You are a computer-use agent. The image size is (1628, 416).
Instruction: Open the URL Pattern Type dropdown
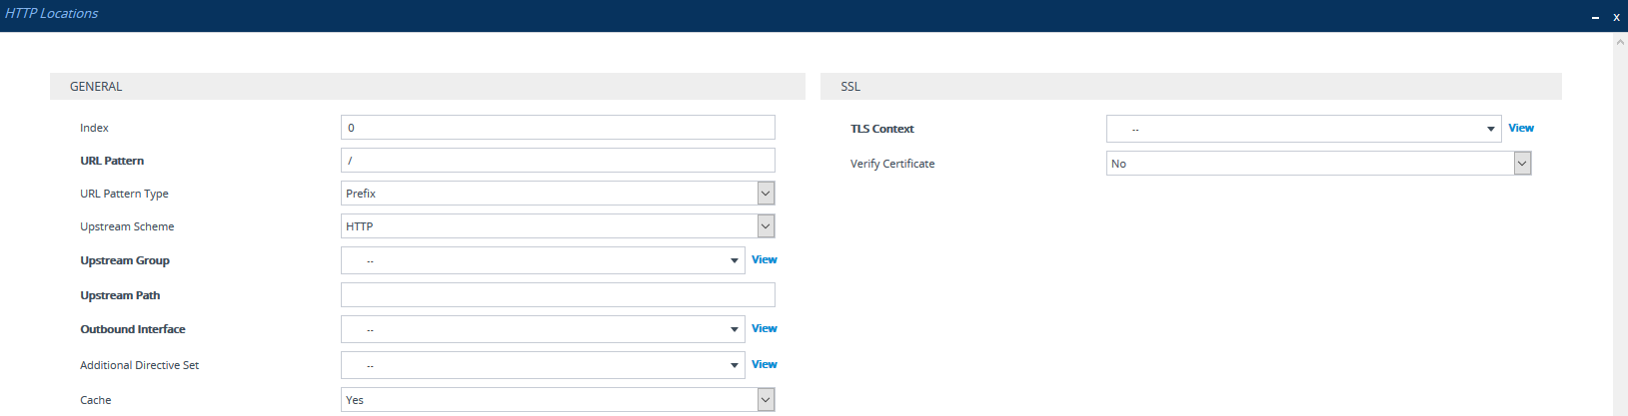557,194
